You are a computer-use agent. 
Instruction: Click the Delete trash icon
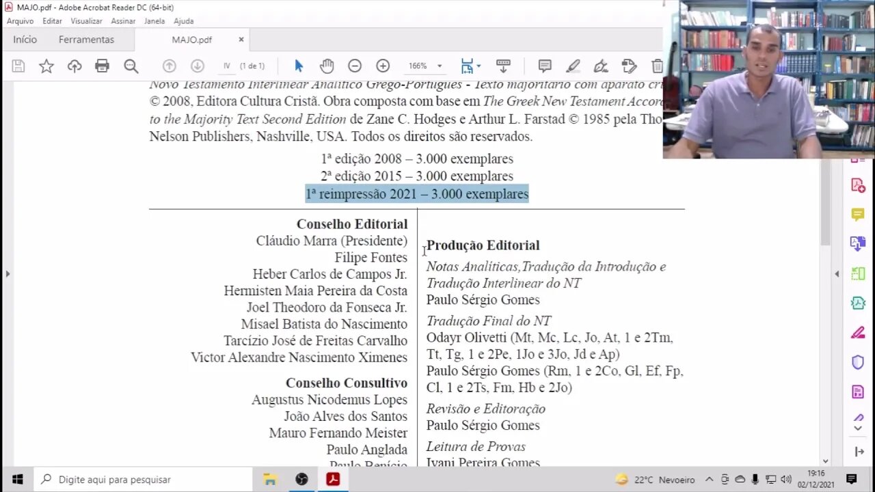pyautogui.click(x=657, y=66)
